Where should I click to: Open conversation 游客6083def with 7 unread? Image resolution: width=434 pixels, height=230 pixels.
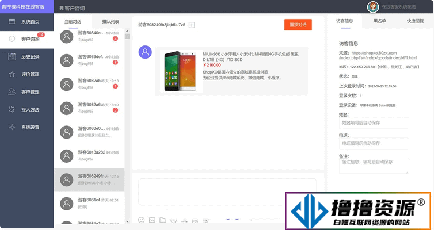pos(89,60)
